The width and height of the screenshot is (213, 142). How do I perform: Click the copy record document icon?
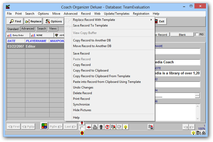113,127
